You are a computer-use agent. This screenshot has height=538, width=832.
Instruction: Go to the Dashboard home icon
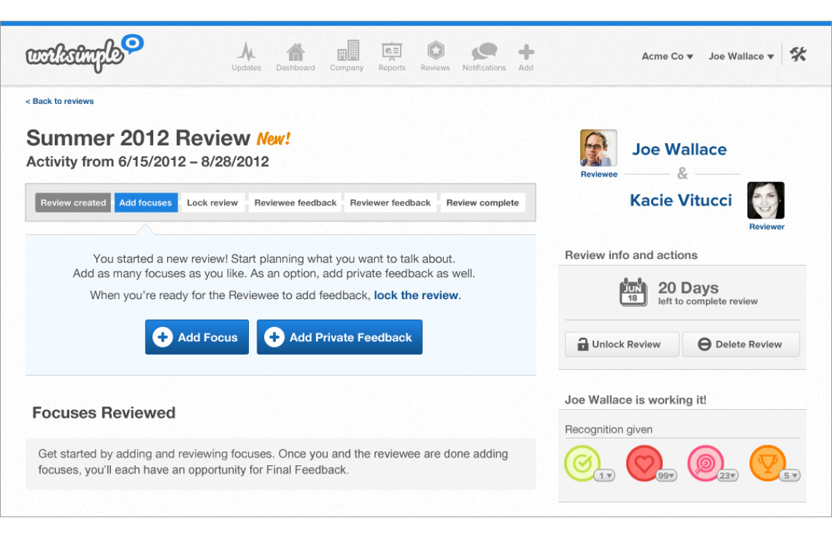pos(295,53)
